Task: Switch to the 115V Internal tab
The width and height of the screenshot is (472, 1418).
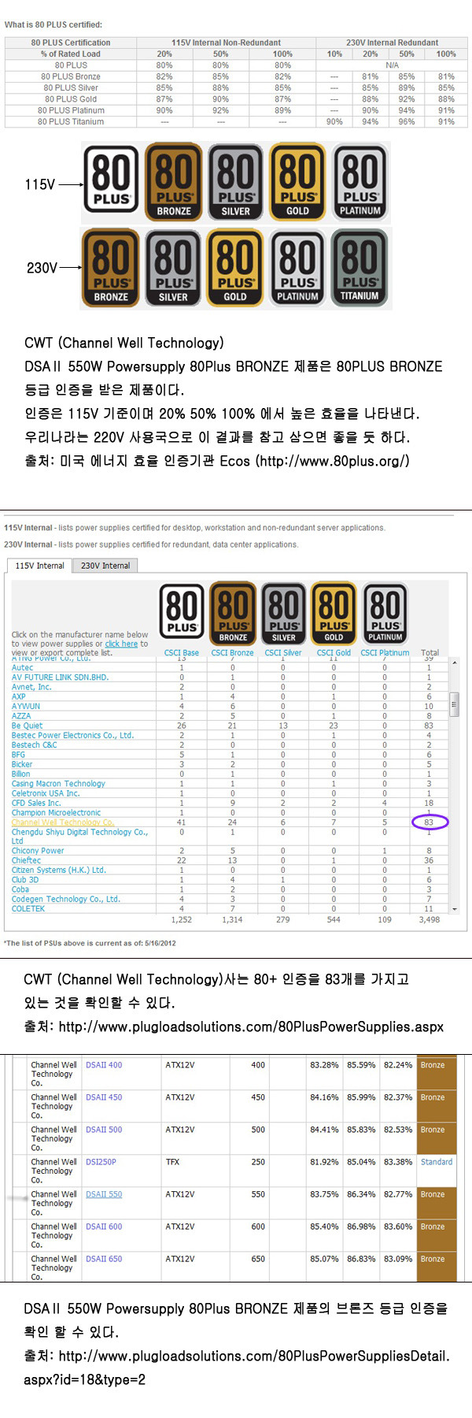Action: click(39, 566)
